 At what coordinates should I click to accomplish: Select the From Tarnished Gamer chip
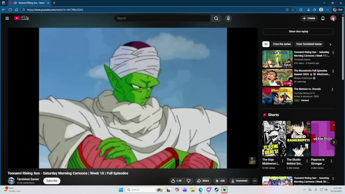[309, 44]
